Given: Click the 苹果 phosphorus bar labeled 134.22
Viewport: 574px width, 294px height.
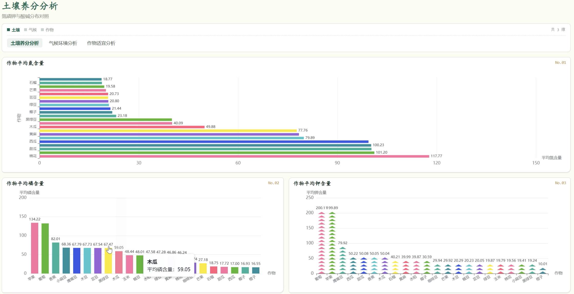Looking at the screenshot, I should pyautogui.click(x=35, y=248).
